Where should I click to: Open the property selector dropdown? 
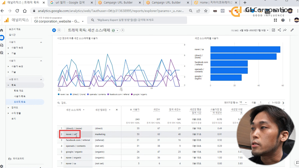(59, 21)
